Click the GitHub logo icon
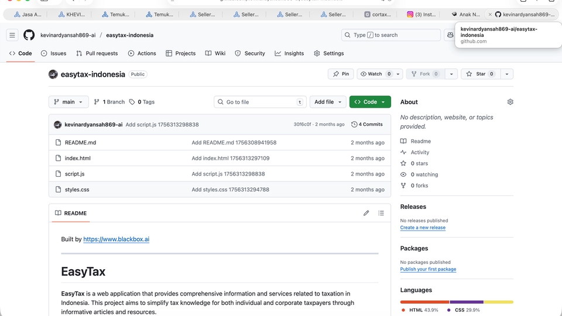This screenshot has width=562, height=316. 29,35
